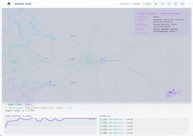Click the w=0.4 weight label
The height and width of the screenshot is (136, 193).
coord(73,82)
